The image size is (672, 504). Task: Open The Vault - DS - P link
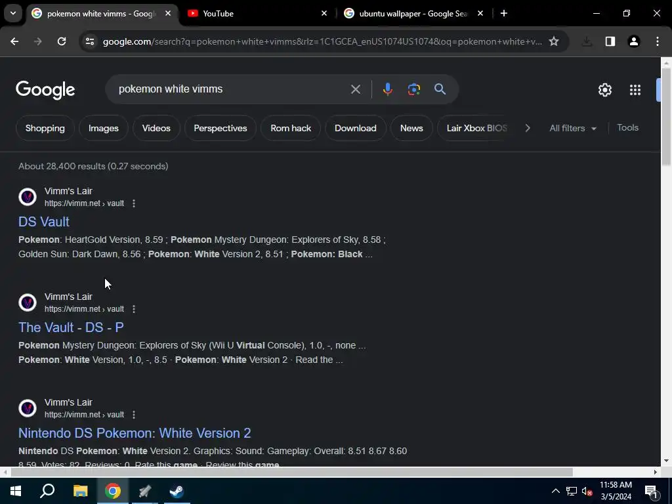pyautogui.click(x=71, y=327)
